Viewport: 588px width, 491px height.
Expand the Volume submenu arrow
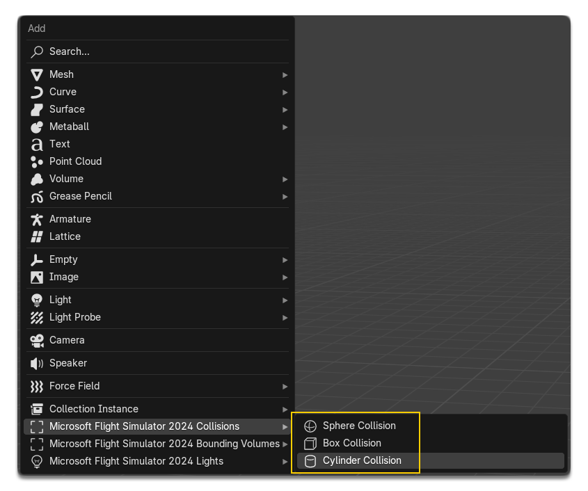pyautogui.click(x=285, y=179)
